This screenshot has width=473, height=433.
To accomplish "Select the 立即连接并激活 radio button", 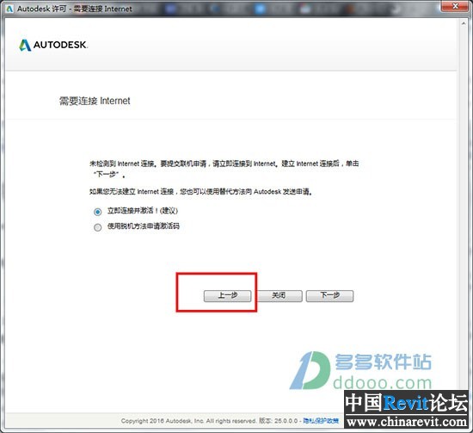I will 97,212.
